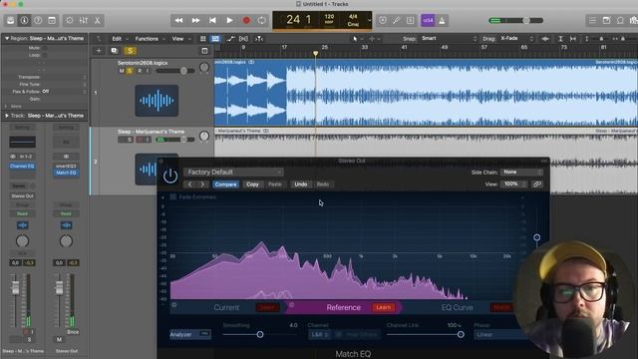The image size is (638, 359).
Task: Click the bar position display 24
Action: (x=293, y=19)
